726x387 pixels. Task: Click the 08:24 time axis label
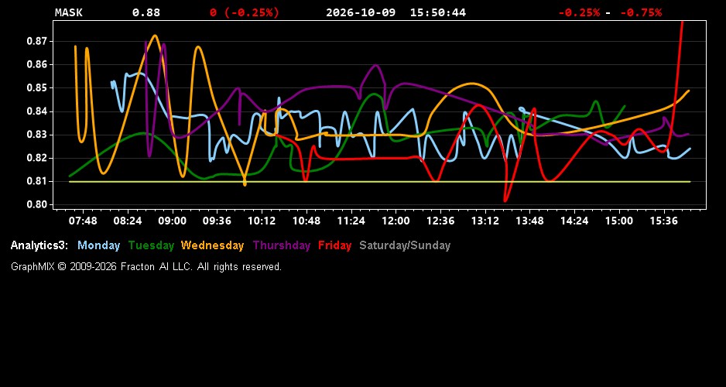click(x=128, y=221)
